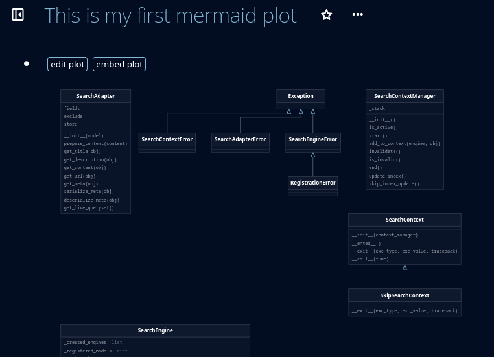Click the 'exclude' attribute in SearchAdapter
Screen dimensions: 494x357
tap(73, 116)
